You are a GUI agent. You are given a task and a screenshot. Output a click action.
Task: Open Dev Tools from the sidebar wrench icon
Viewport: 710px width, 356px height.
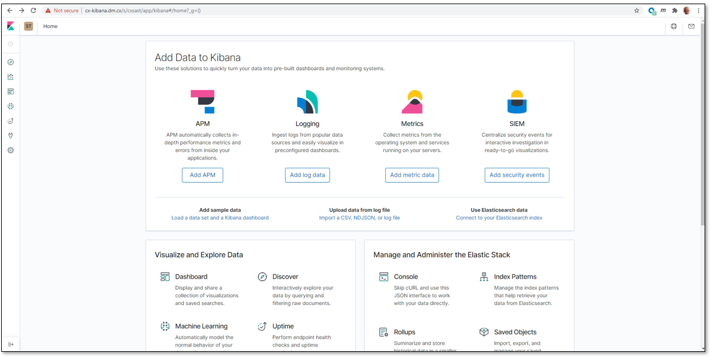pos(11,135)
